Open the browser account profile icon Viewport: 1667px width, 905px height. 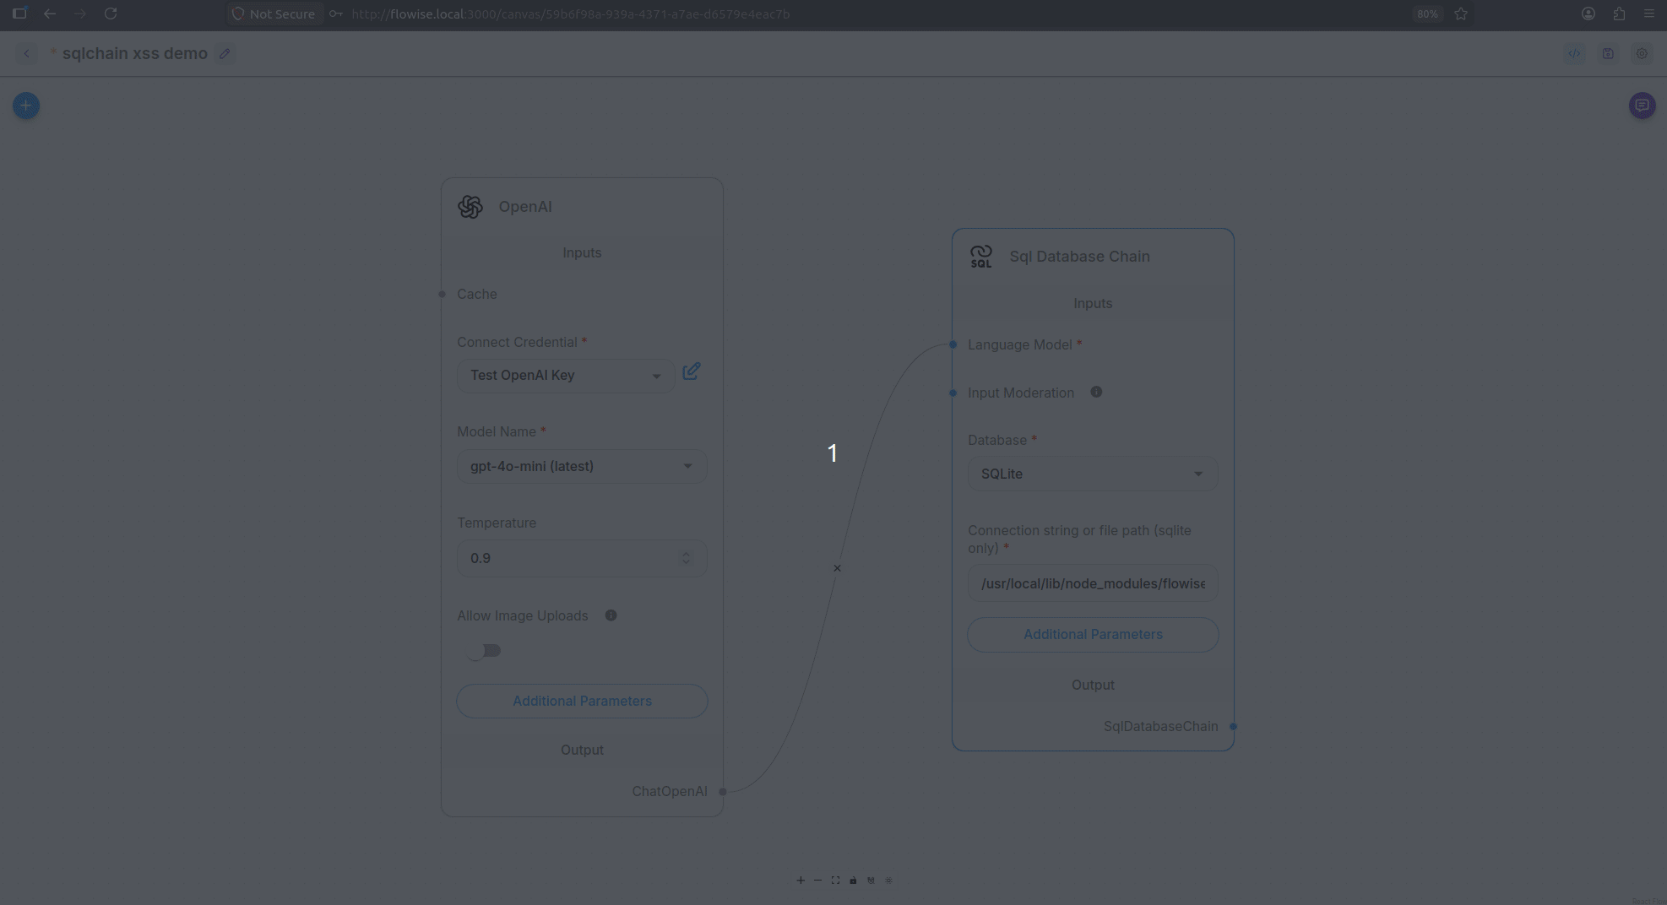[x=1588, y=14]
